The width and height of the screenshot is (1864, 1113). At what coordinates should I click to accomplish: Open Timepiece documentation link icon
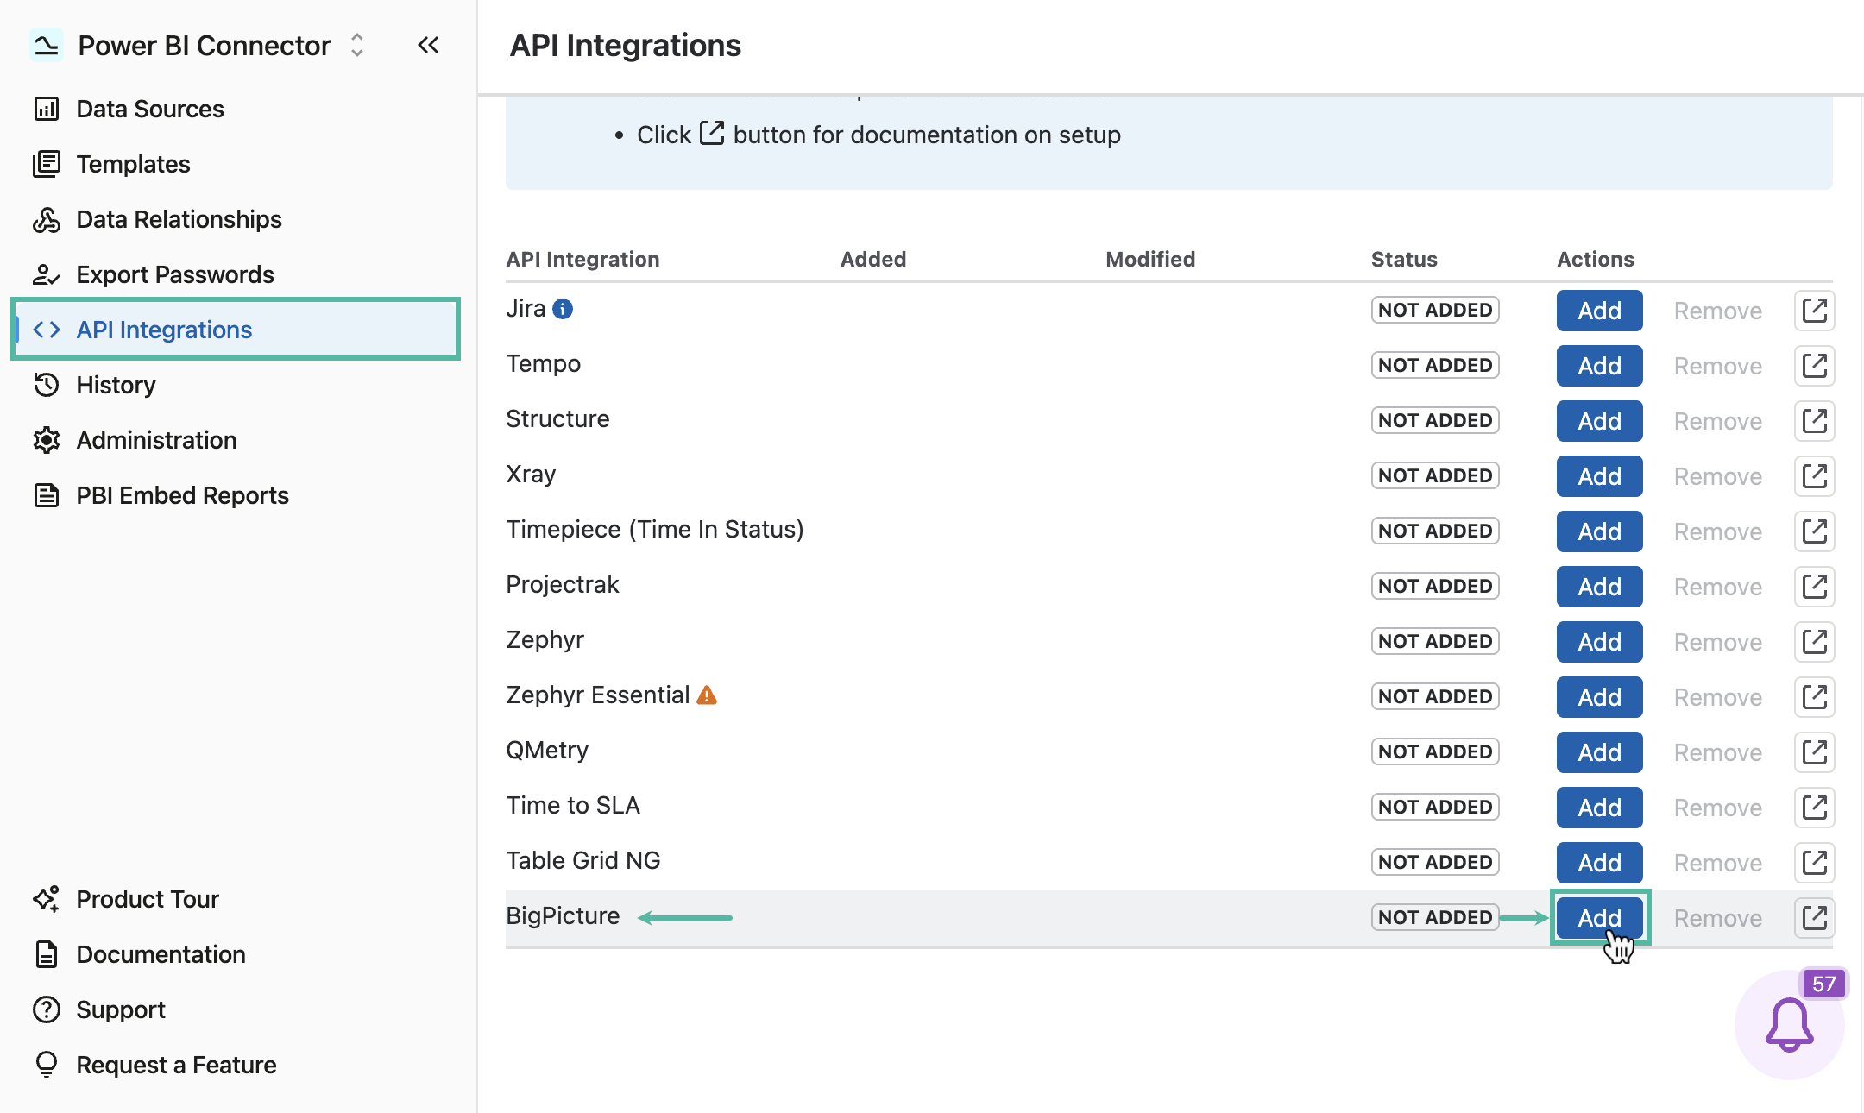click(x=1814, y=531)
